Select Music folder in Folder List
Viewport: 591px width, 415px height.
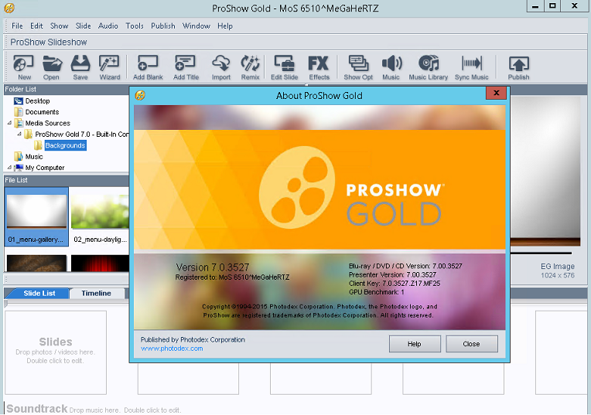[x=34, y=156]
